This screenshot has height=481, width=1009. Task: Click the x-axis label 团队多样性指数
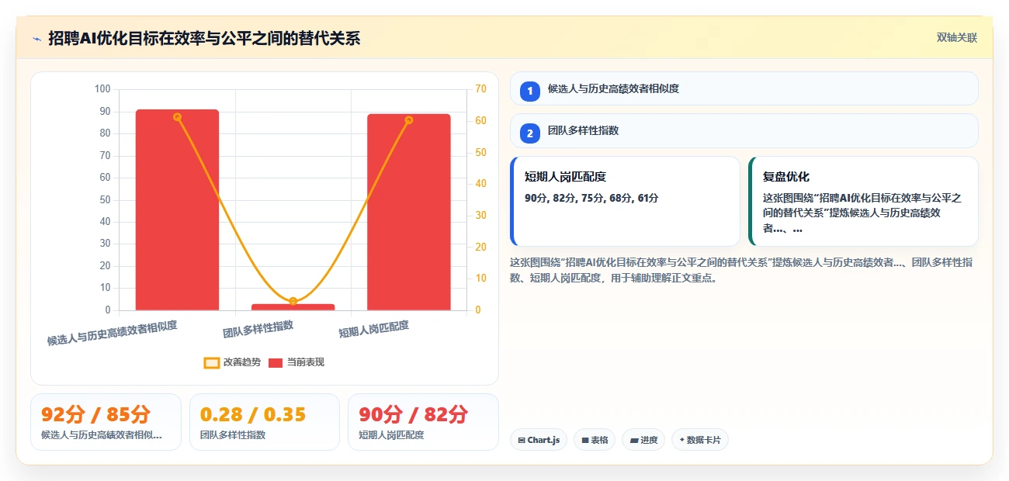point(258,330)
